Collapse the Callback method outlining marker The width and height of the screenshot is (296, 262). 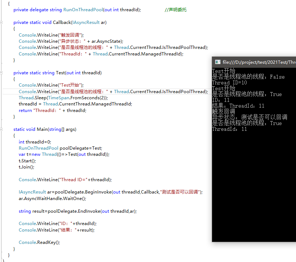tap(1, 22)
